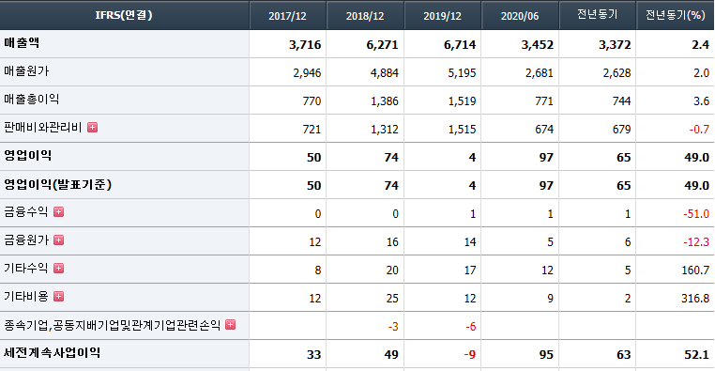
Task: Click the 2018/12 column header
Action: tap(365, 16)
